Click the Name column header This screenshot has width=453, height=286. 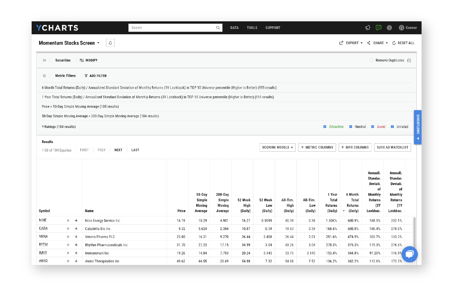pyautogui.click(x=89, y=211)
